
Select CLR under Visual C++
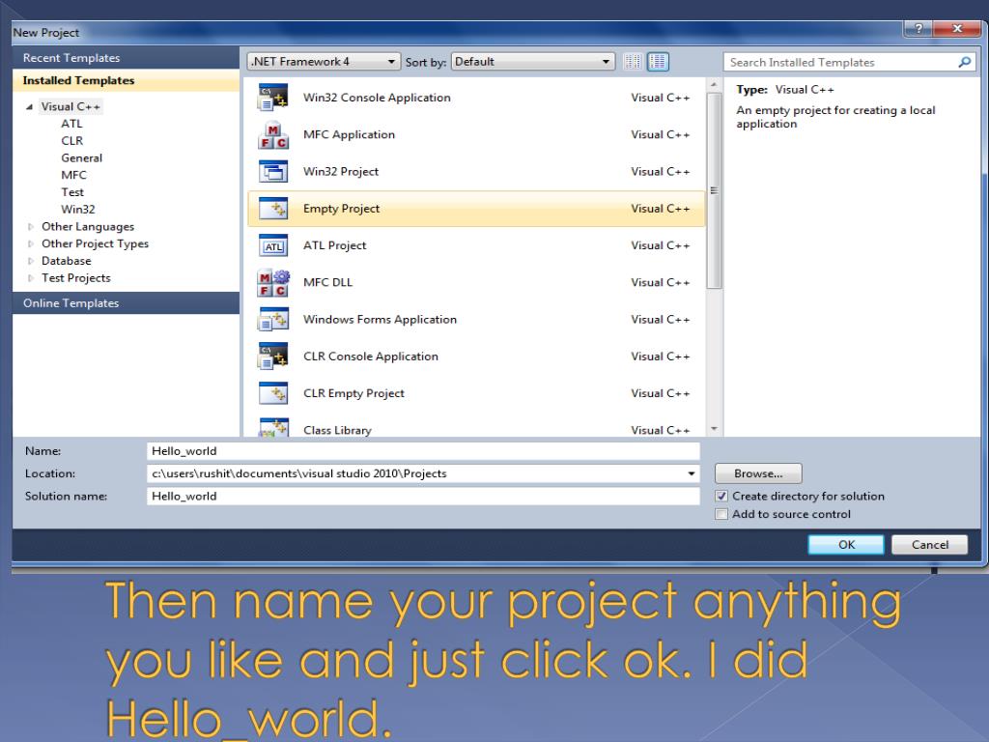[71, 141]
